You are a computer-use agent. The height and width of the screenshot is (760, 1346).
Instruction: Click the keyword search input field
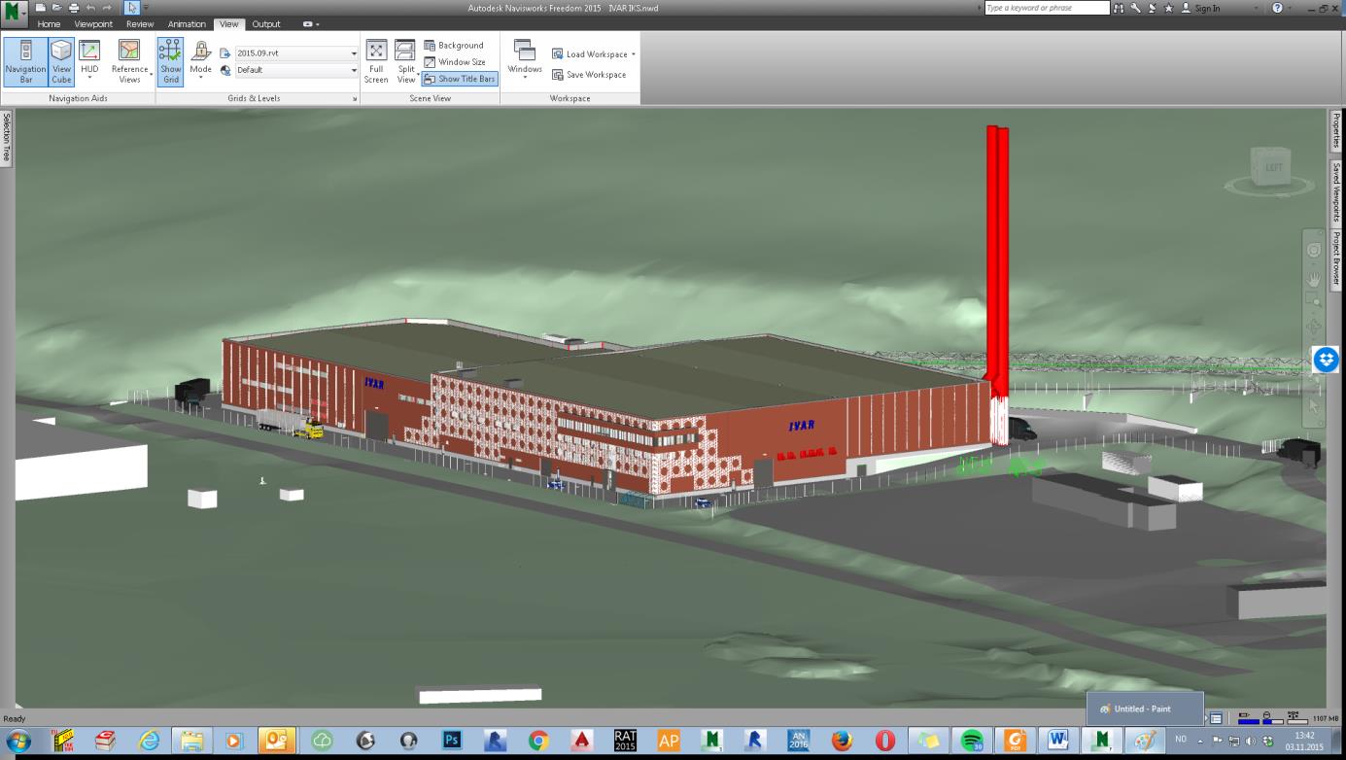[x=1047, y=8]
